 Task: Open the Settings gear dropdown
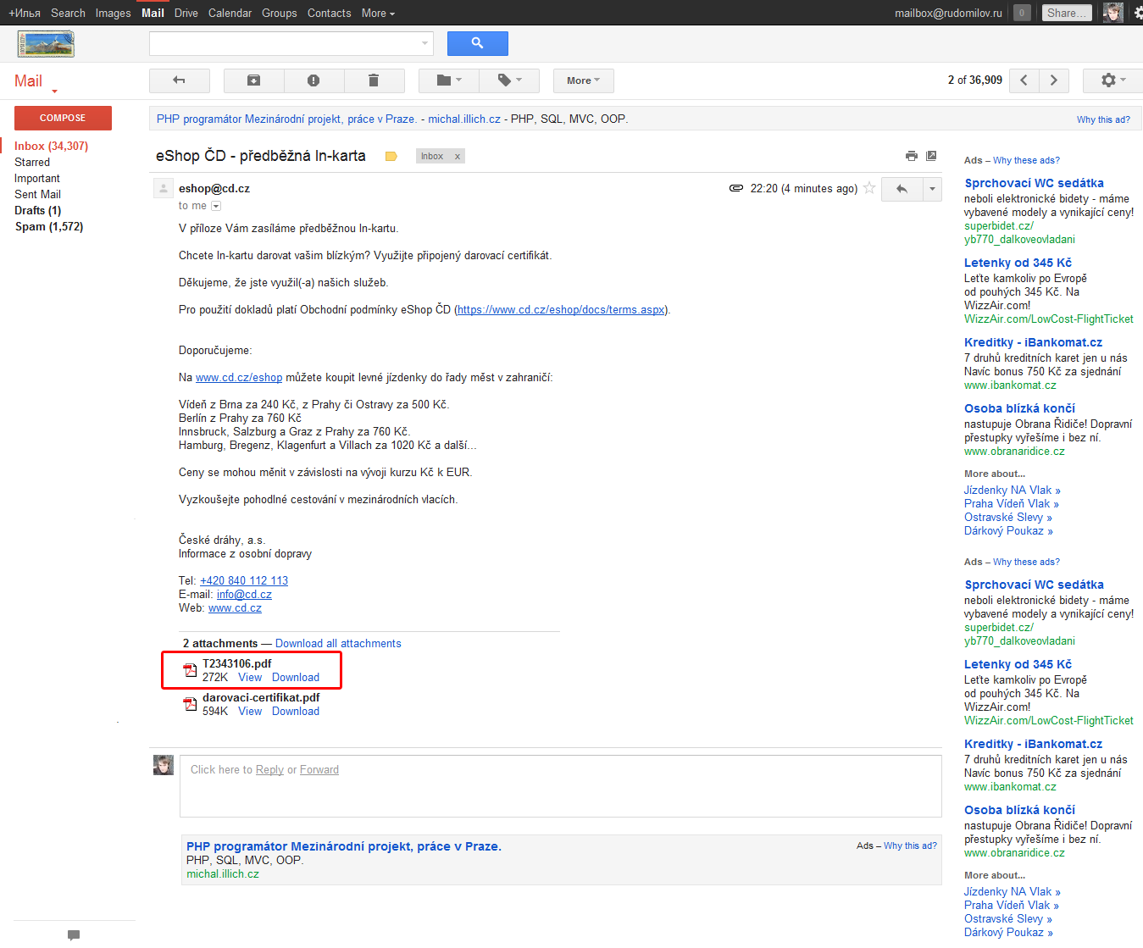pyautogui.click(x=1113, y=80)
